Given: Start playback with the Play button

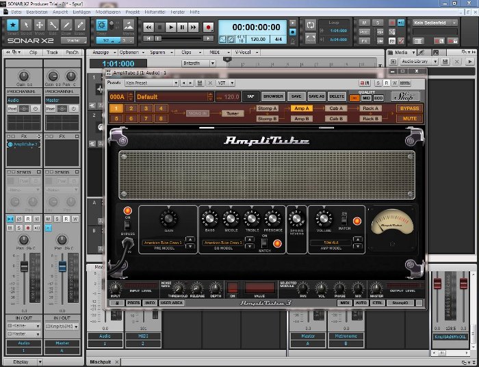Looking at the screenshot, I should (x=171, y=27).
